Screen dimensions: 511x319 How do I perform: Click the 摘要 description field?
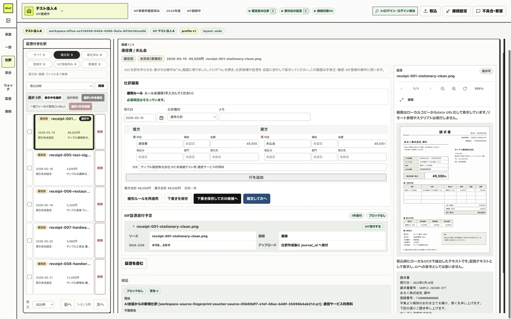(263, 167)
